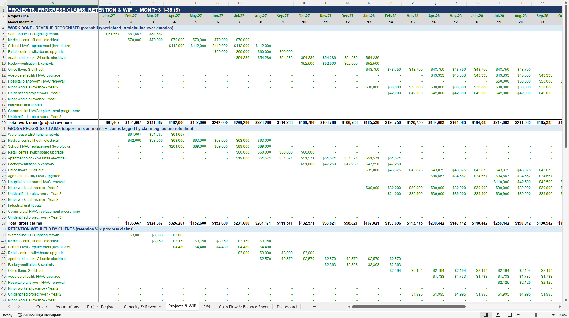This screenshot has height=318, width=569.
Task: Click 'Total work done (project revenue)' cell
Action: [x=53, y=122]
